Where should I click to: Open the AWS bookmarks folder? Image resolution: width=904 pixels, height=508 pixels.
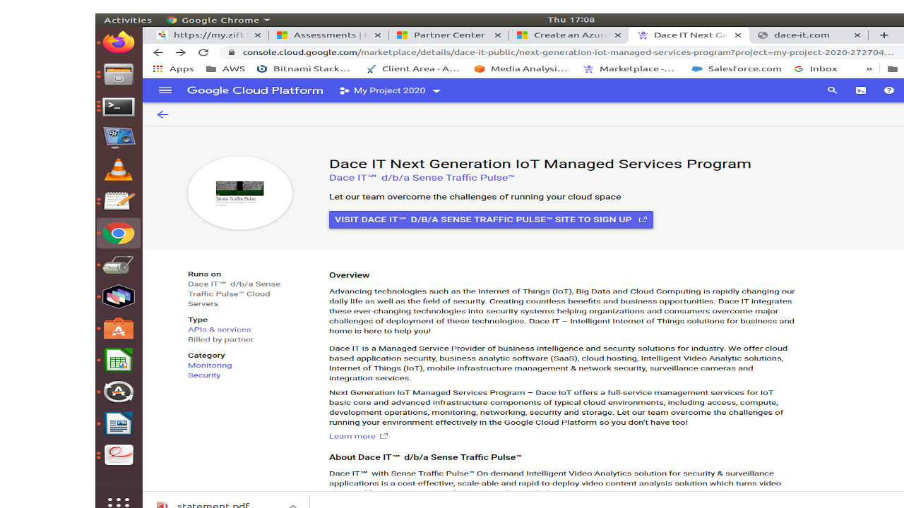(225, 68)
